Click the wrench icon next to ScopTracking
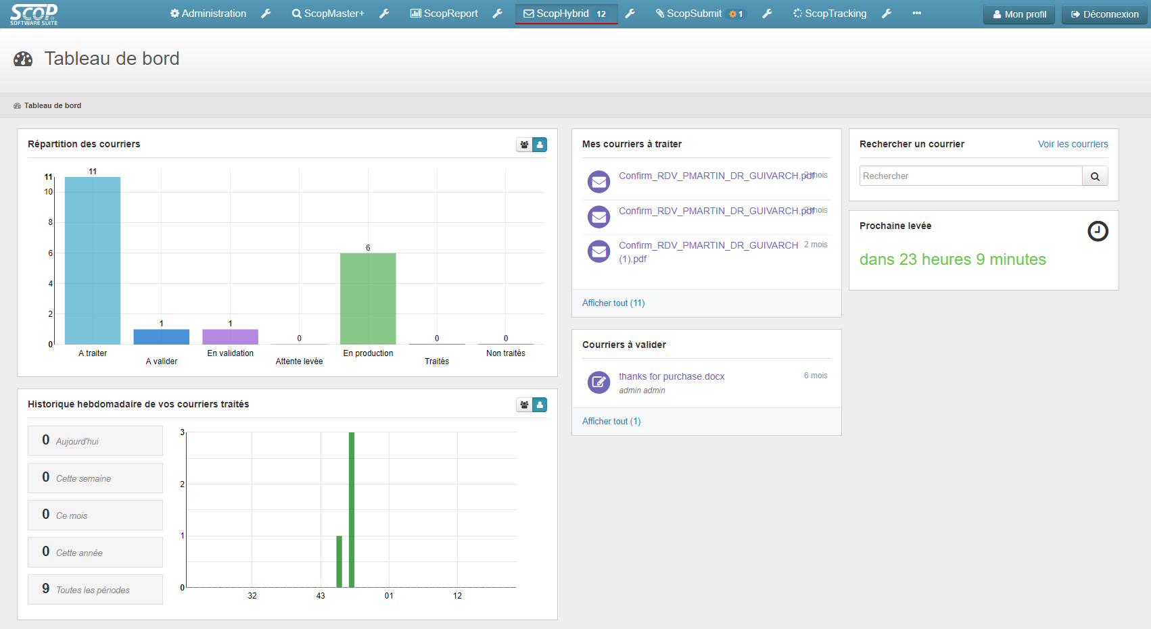The height and width of the screenshot is (629, 1151). [887, 14]
